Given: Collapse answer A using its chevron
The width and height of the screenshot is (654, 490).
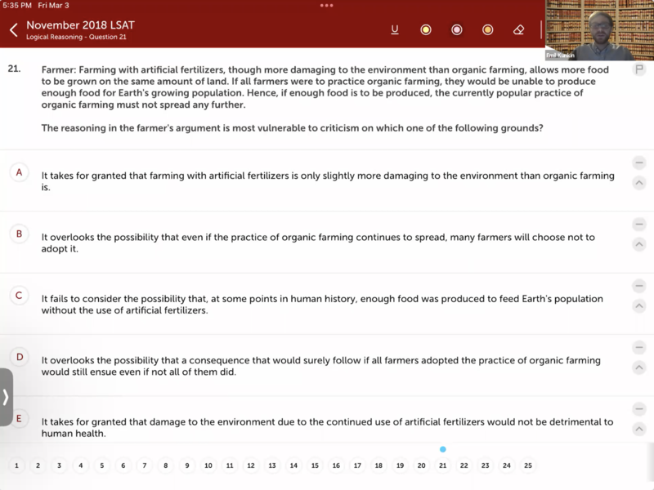Looking at the screenshot, I should (639, 183).
